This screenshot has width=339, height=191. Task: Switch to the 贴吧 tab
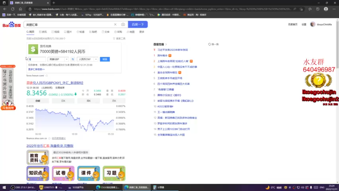(x=93, y=32)
